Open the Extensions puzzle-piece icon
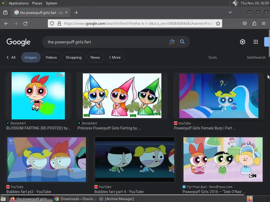270x202 pixels. (x=254, y=23)
